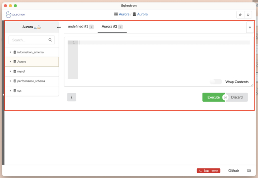The height and width of the screenshot is (178, 258).
Task: Execute the query
Action: 213,97
